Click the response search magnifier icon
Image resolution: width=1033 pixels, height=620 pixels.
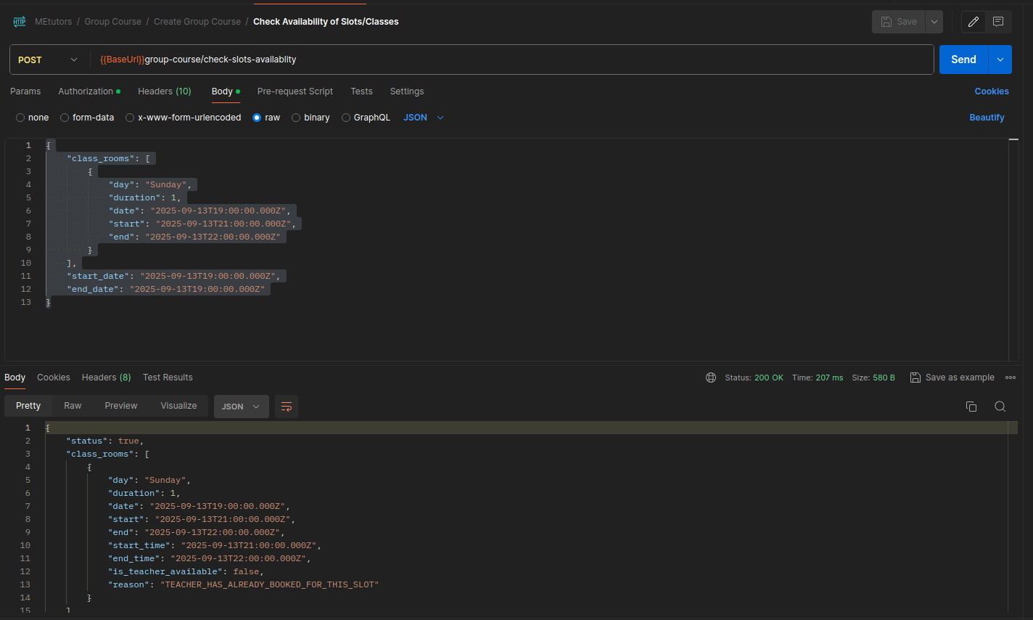[x=1000, y=407]
